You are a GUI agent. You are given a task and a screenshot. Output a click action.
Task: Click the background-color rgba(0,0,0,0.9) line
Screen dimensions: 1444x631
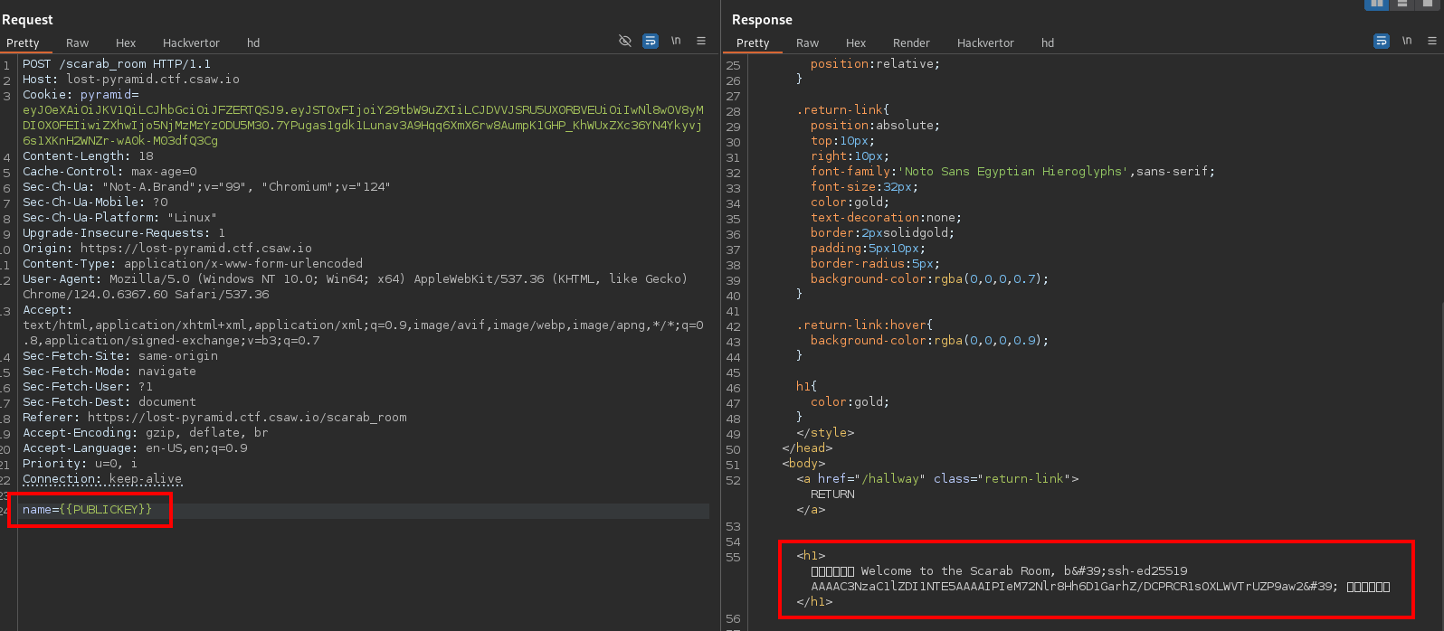pos(929,341)
